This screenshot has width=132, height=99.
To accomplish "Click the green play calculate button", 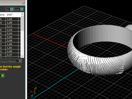I will click(x=2, y=76).
